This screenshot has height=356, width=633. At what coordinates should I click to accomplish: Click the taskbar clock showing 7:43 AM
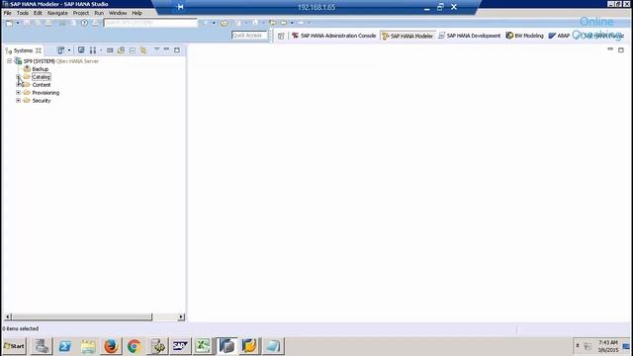coord(607,346)
